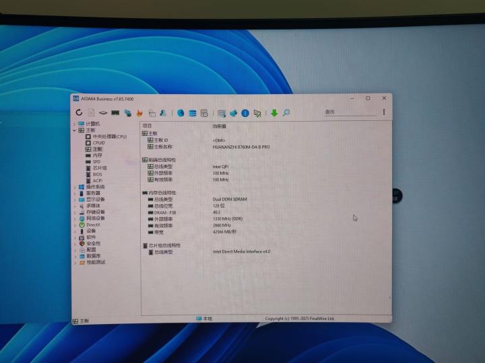Click the 当前值 column header
The width and height of the screenshot is (485, 363).
click(220, 126)
